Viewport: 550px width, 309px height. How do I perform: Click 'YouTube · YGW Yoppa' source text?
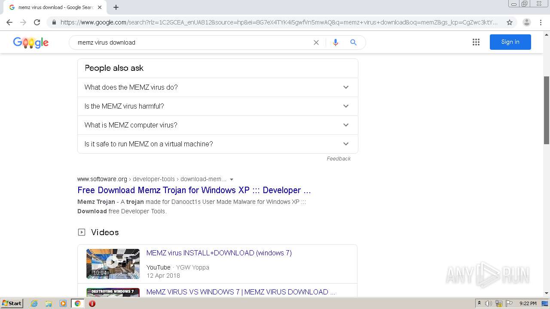pos(178,267)
